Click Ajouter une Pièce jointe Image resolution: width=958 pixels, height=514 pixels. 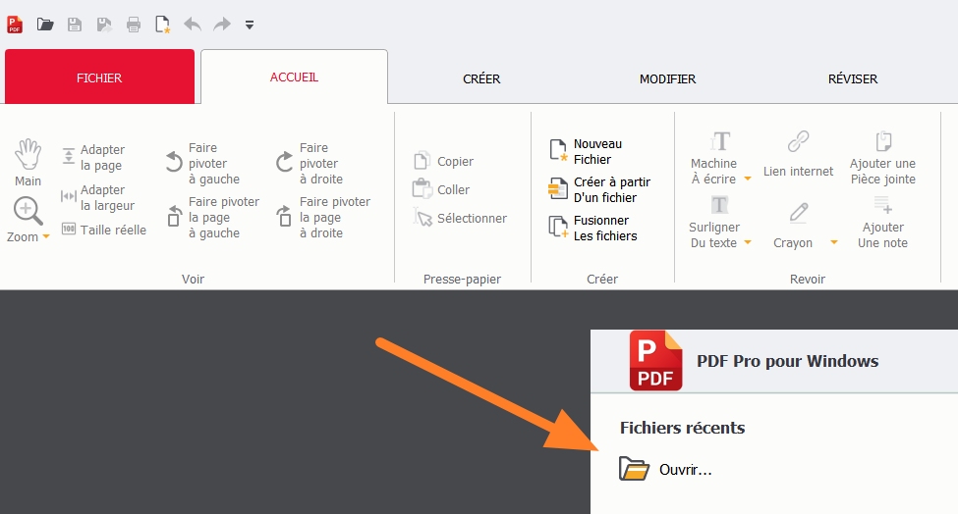click(883, 158)
